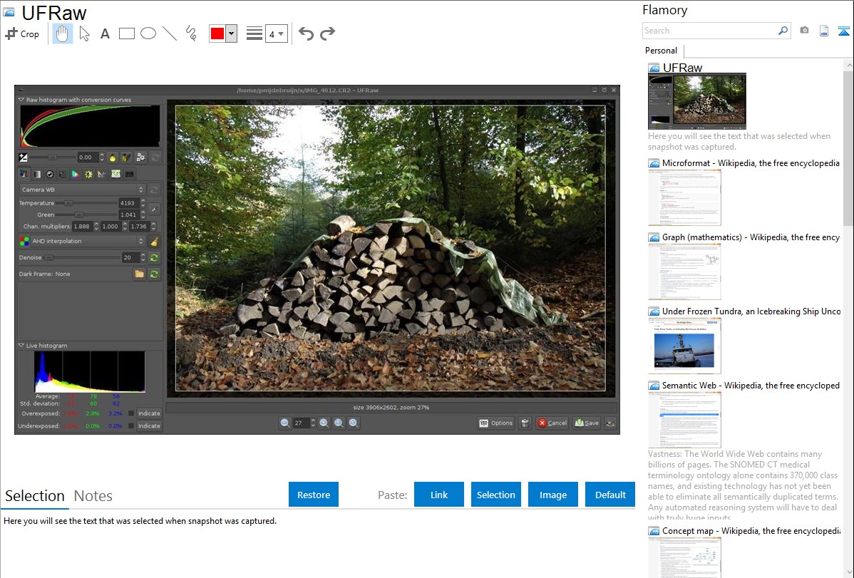Click the paste Link button
The image size is (854, 578).
tap(439, 495)
